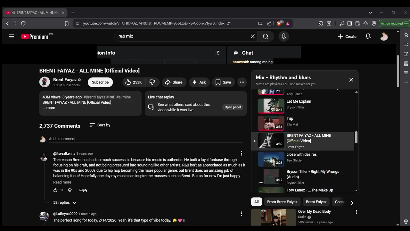Click the Share button
This screenshot has height=231, width=410.
tap(174, 82)
